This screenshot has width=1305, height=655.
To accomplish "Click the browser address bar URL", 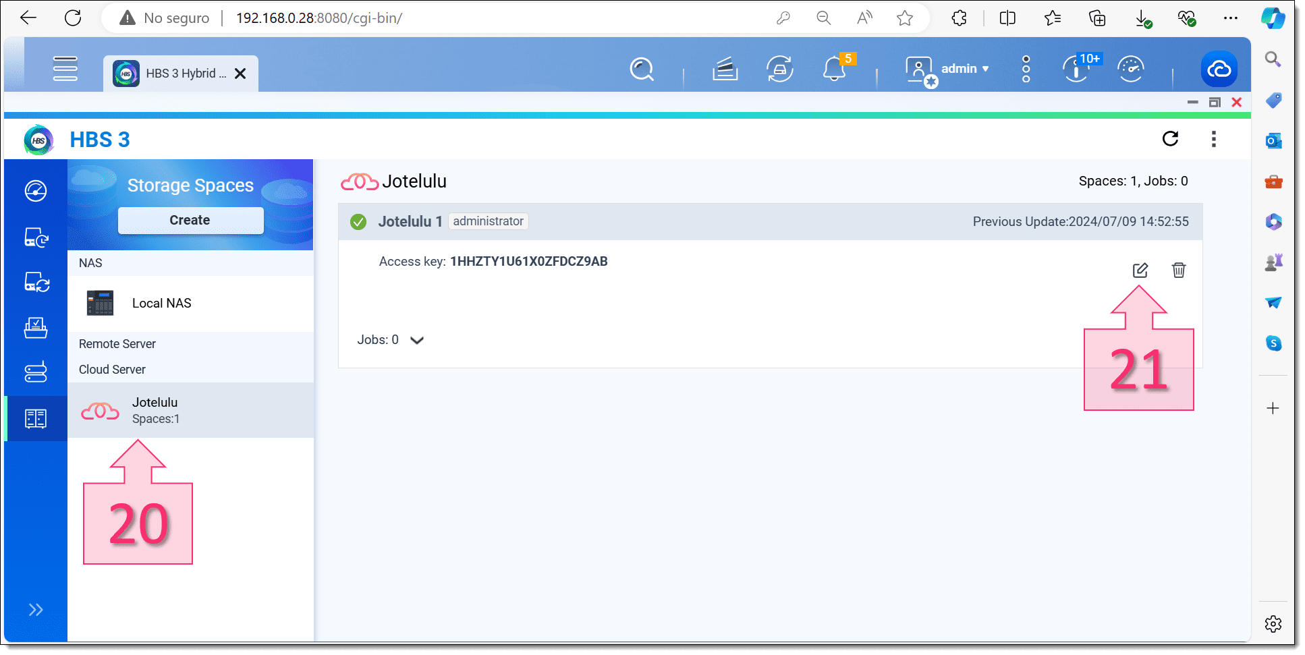I will click(x=319, y=18).
